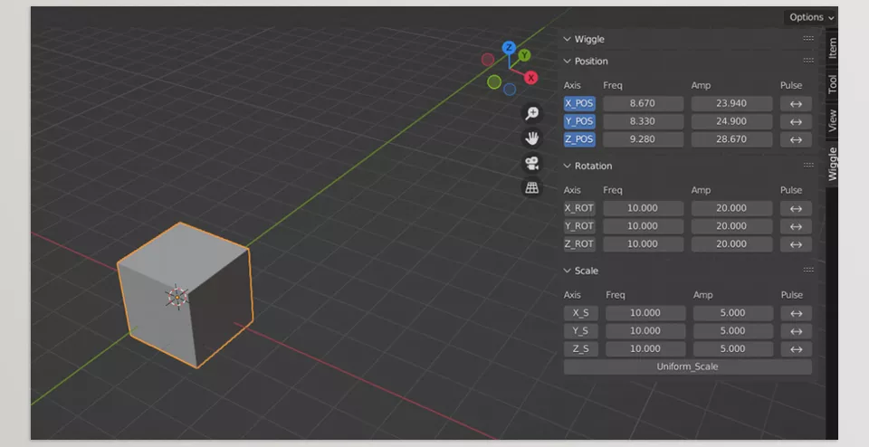Viewport: 869px width, 447px height.
Task: Toggle the camera view icon
Action: click(532, 163)
